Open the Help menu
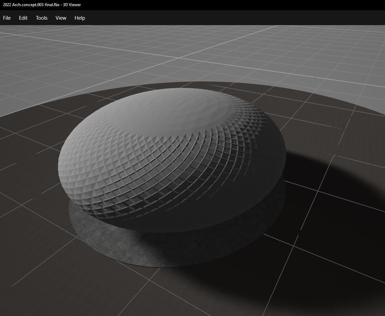 click(x=80, y=18)
